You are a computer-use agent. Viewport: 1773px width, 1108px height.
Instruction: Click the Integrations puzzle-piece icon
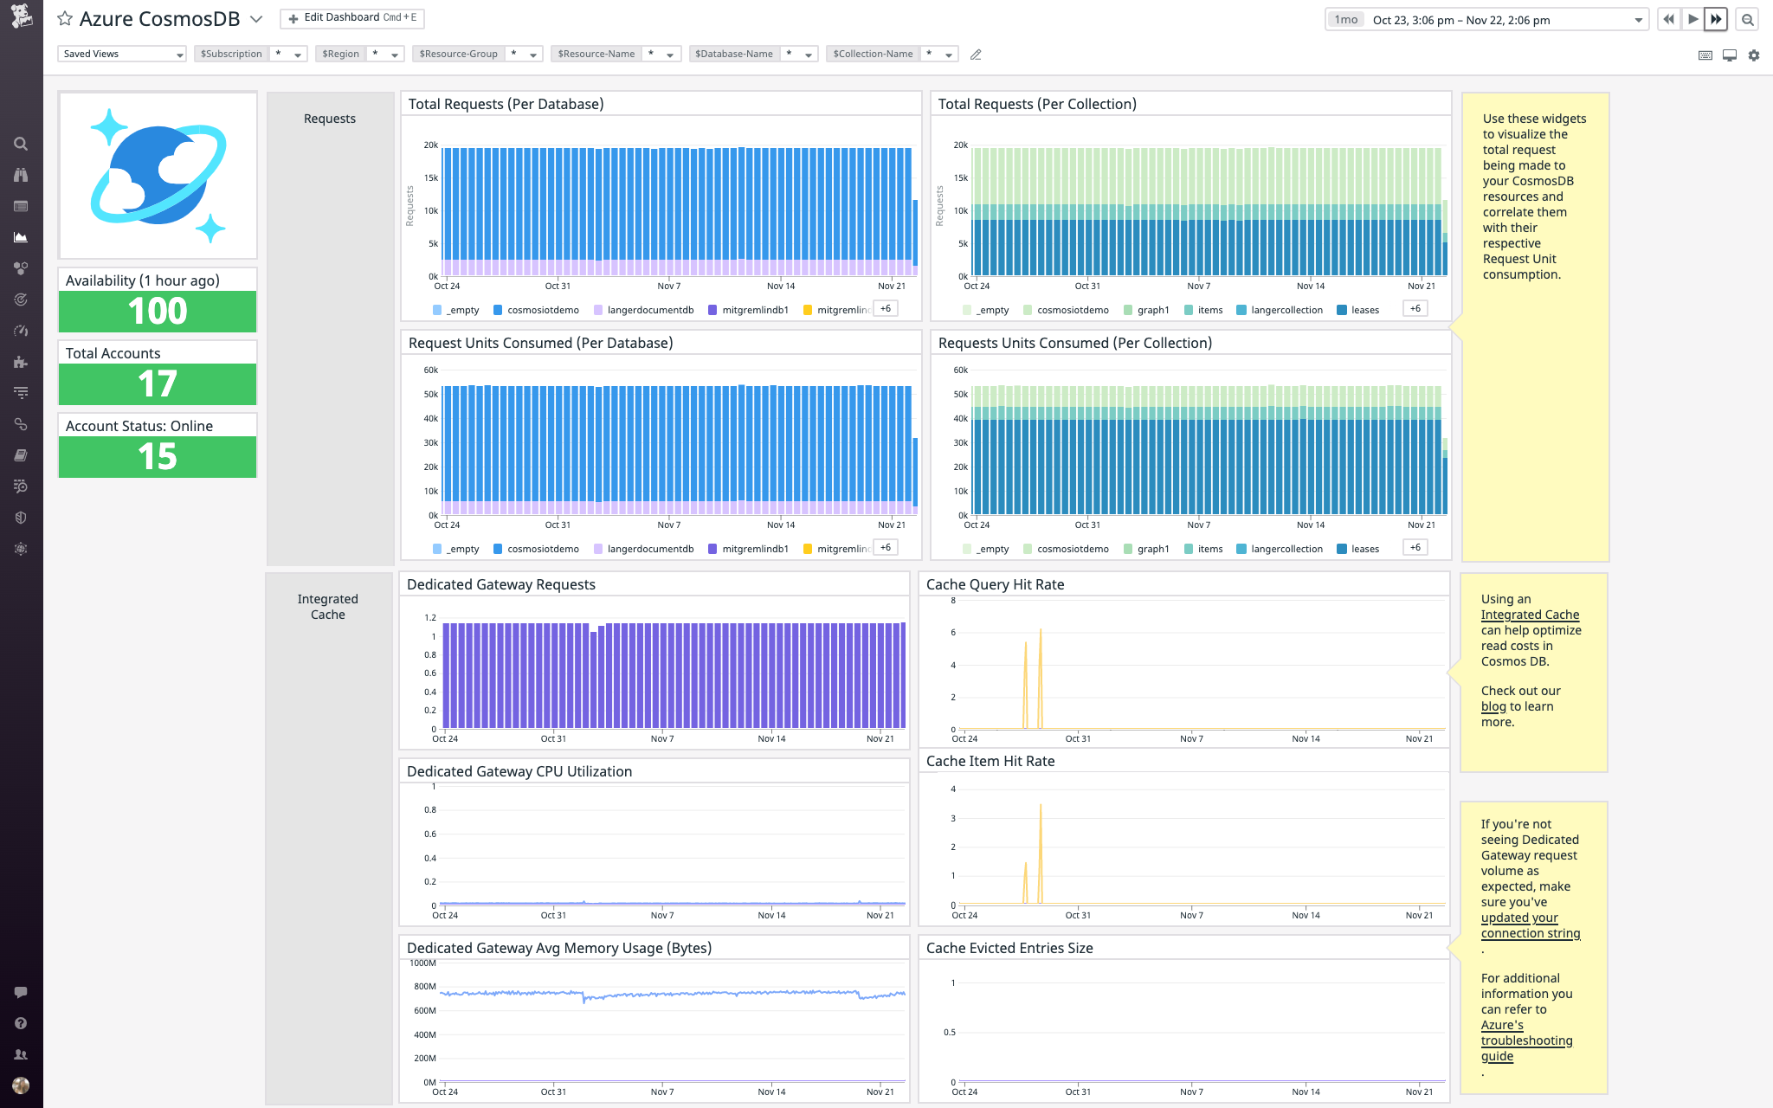coord(21,362)
